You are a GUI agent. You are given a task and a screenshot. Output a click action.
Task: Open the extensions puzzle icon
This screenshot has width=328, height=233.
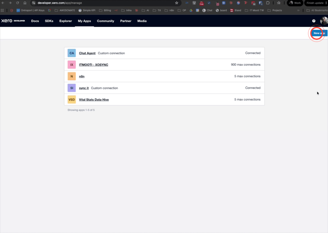point(268,3)
